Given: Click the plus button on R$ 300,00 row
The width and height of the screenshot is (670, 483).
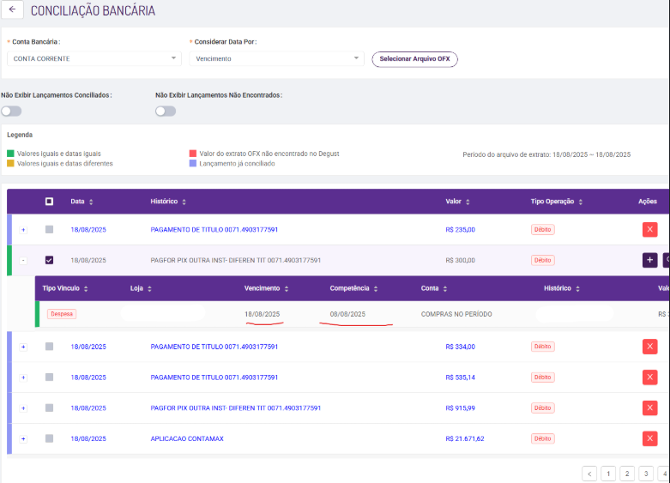Looking at the screenshot, I should click(649, 260).
